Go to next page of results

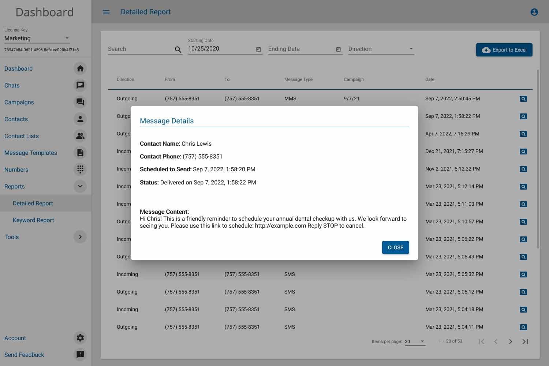[x=510, y=341]
